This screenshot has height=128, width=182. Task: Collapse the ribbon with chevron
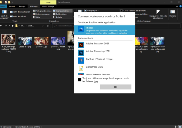177,7
